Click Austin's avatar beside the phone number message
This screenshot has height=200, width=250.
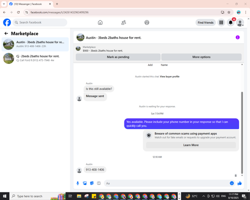[x=79, y=170]
